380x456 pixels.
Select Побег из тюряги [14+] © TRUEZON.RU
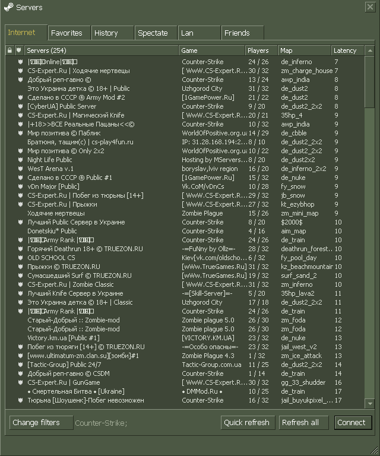click(x=185, y=347)
